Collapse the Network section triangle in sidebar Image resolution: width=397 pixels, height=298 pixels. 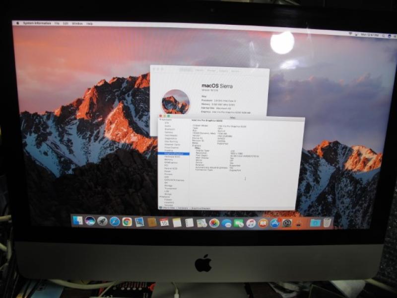point(160,197)
